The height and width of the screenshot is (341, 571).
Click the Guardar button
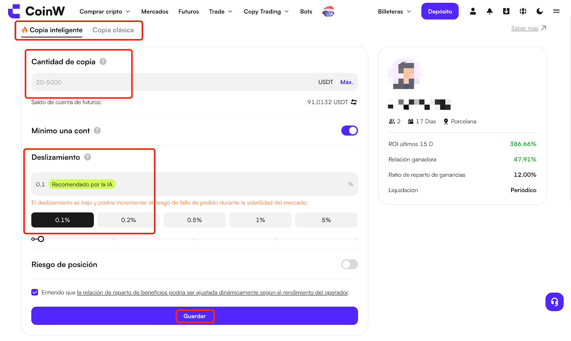pos(194,316)
